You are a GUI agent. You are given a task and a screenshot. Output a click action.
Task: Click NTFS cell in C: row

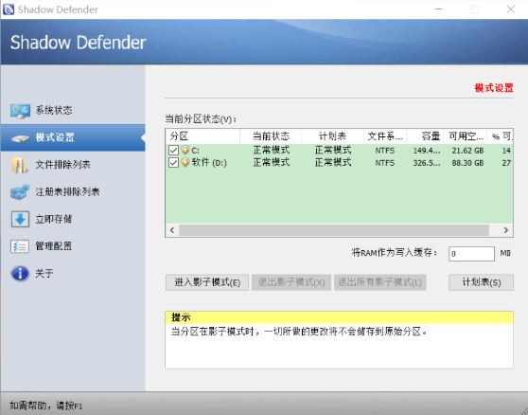point(385,151)
